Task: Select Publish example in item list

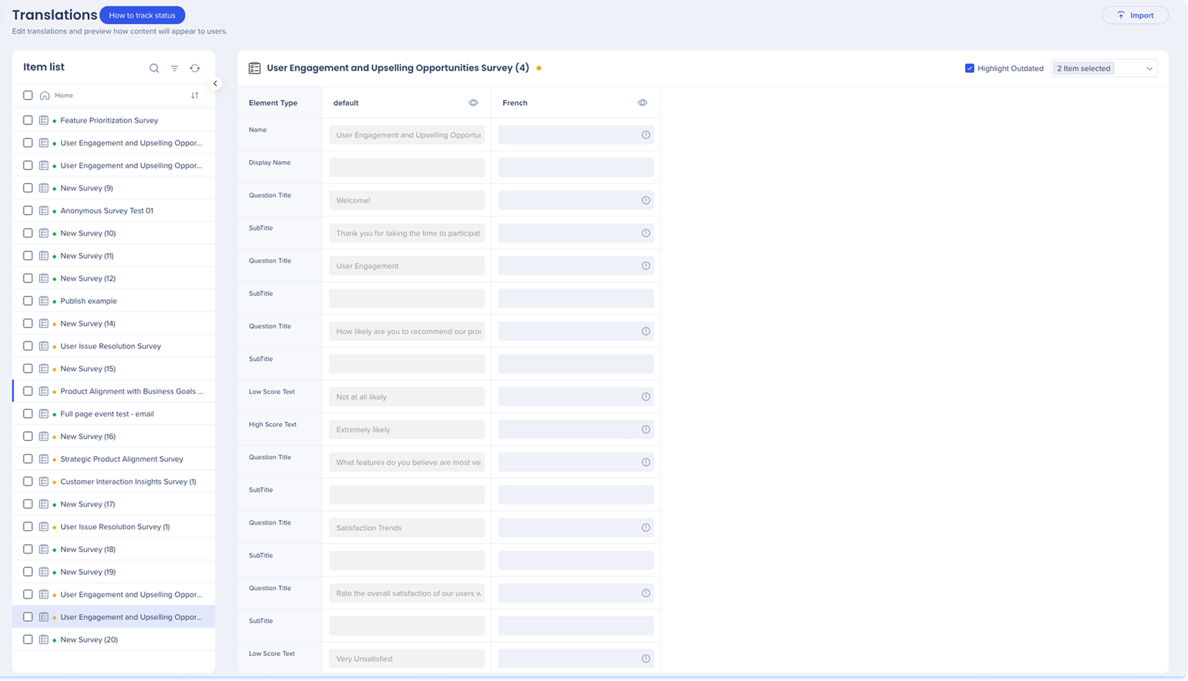Action: [x=88, y=301]
